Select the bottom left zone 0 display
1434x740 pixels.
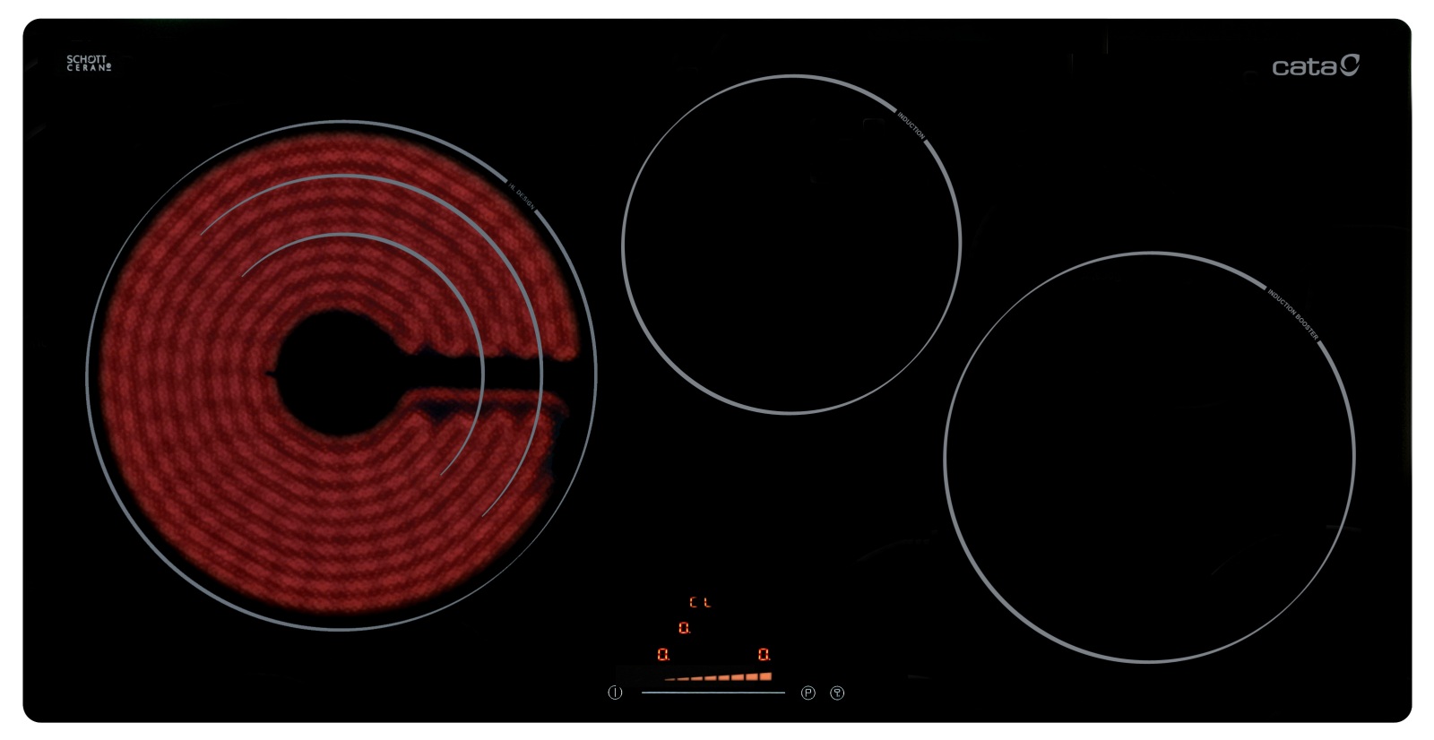(663, 655)
